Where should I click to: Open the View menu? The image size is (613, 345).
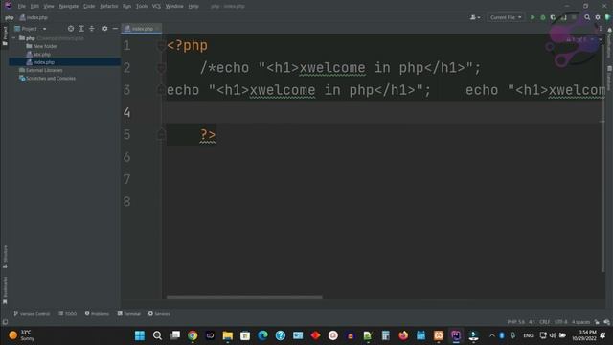pyautogui.click(x=49, y=7)
